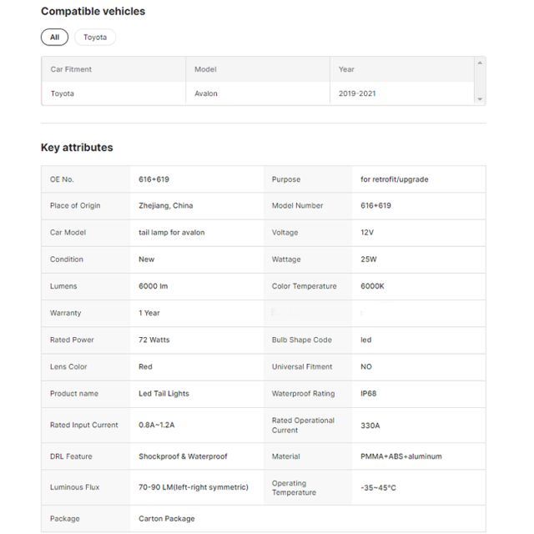Click the IP68 waterproof rating value
The image size is (534, 534).
[x=369, y=394]
